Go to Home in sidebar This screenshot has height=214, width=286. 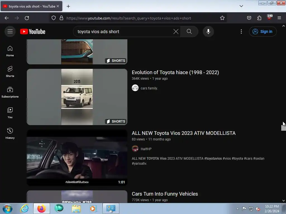coord(10,51)
